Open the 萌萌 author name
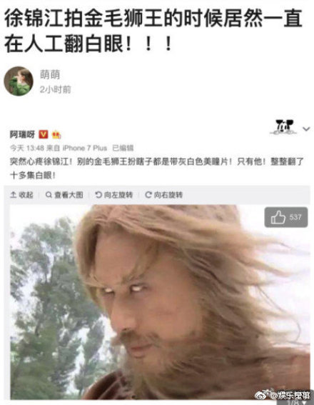The image size is (314, 405). (50, 74)
